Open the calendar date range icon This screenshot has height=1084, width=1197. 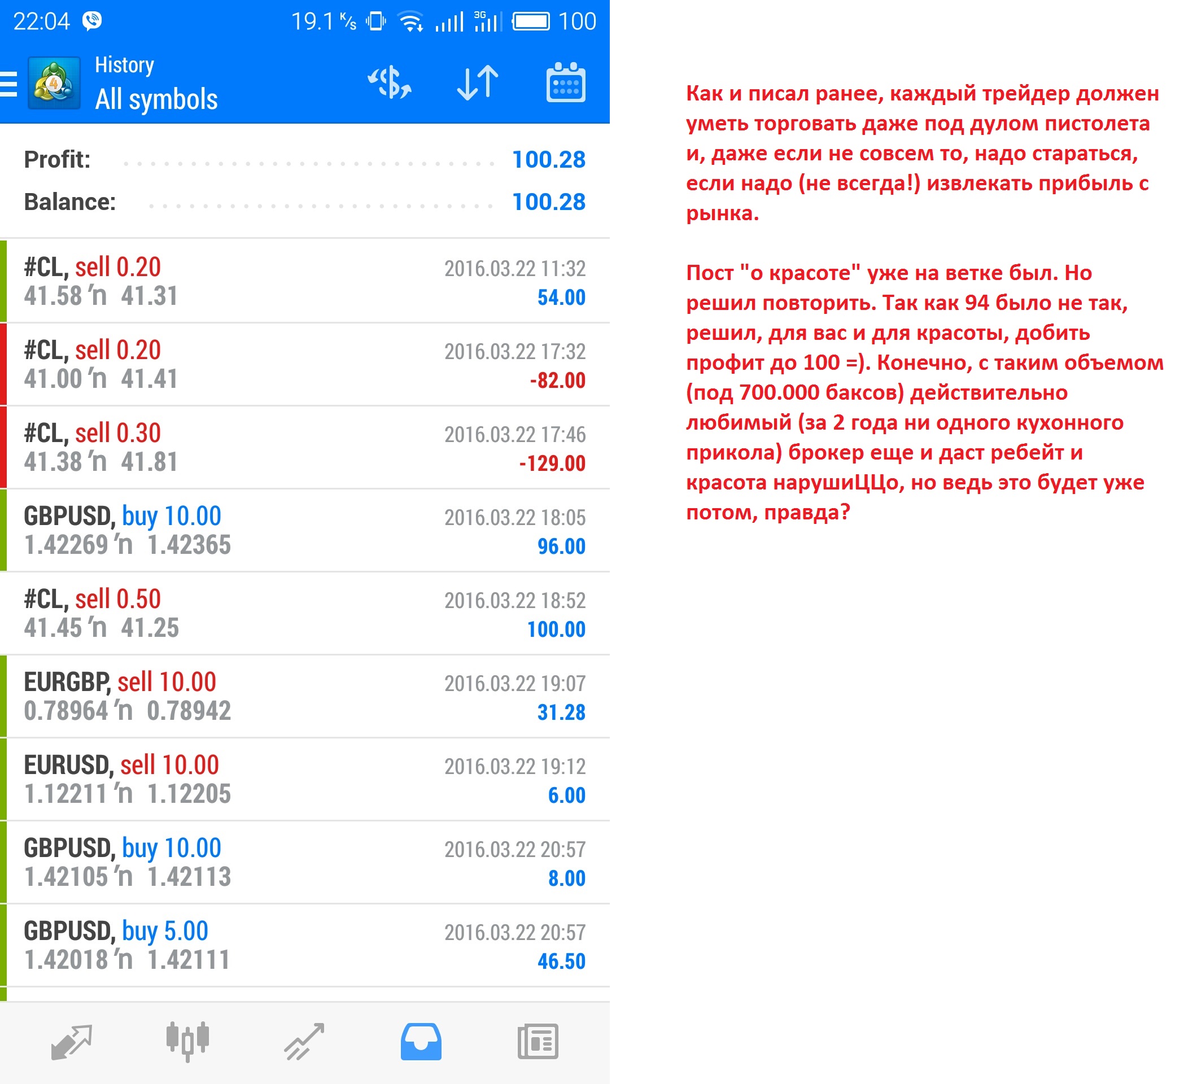click(565, 82)
